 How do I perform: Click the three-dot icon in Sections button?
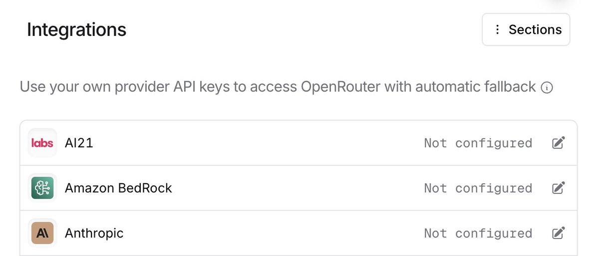(x=497, y=30)
